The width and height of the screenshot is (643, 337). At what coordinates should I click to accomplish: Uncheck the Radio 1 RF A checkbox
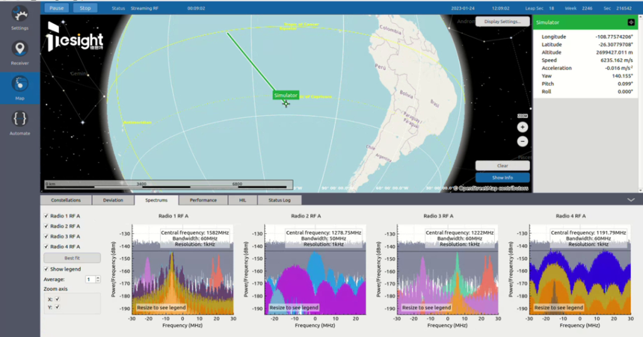[x=46, y=216]
